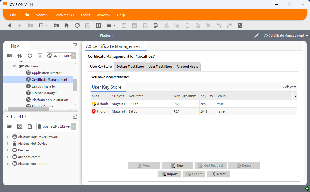Click the pencil edit icon near AX Certificate Management
The image size is (310, 192).
pos(256,35)
